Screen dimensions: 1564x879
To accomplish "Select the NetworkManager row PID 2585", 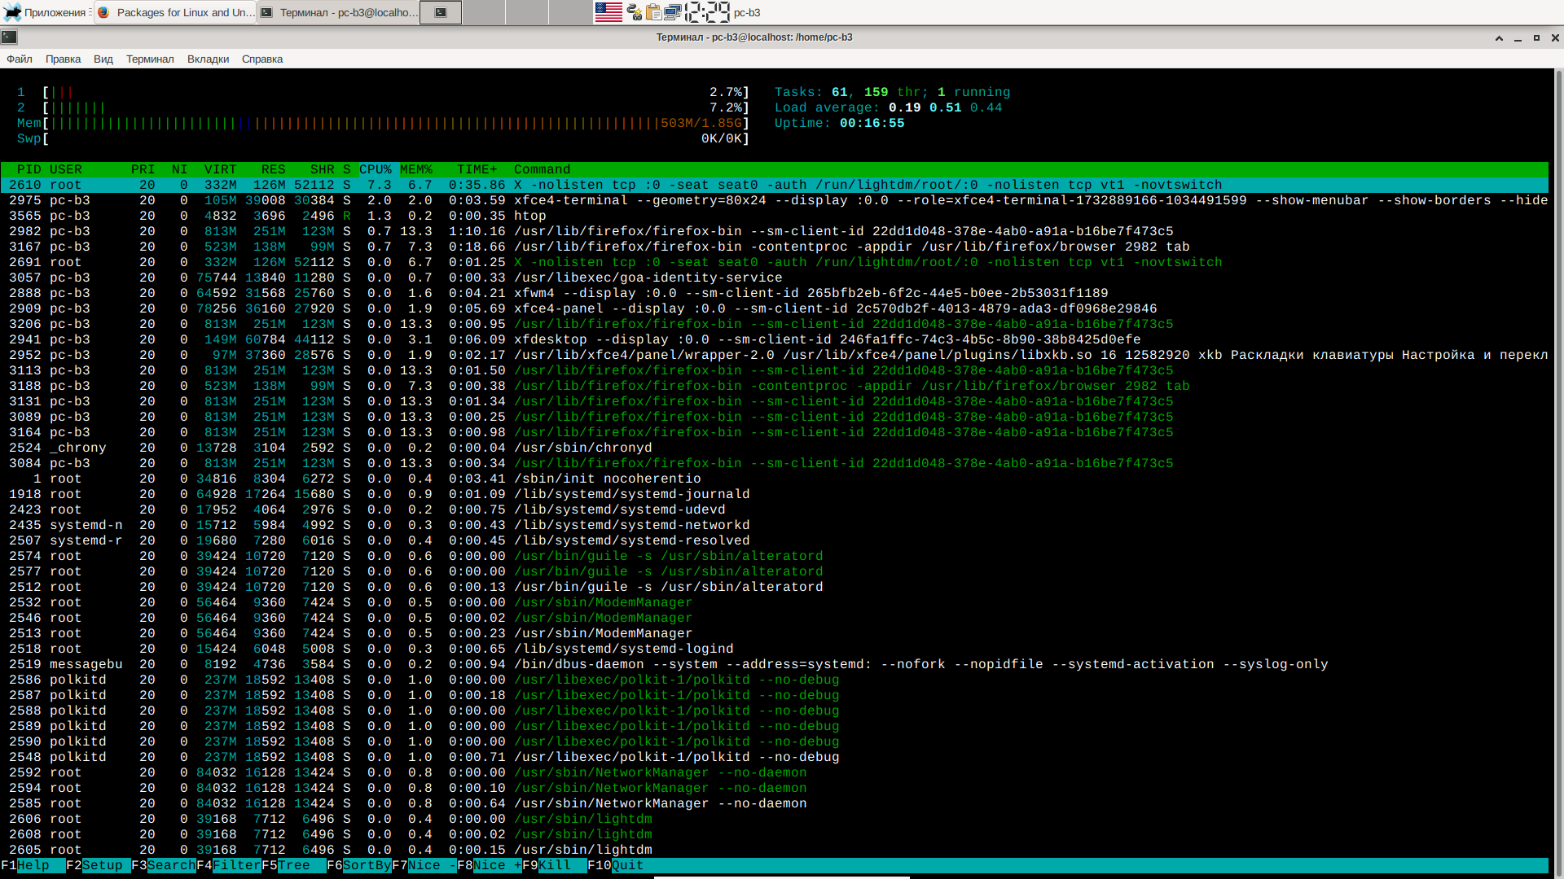I will click(x=774, y=803).
